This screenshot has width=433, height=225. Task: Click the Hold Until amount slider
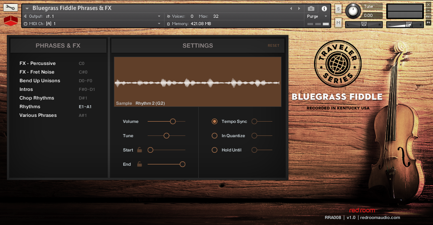pyautogui.click(x=262, y=150)
